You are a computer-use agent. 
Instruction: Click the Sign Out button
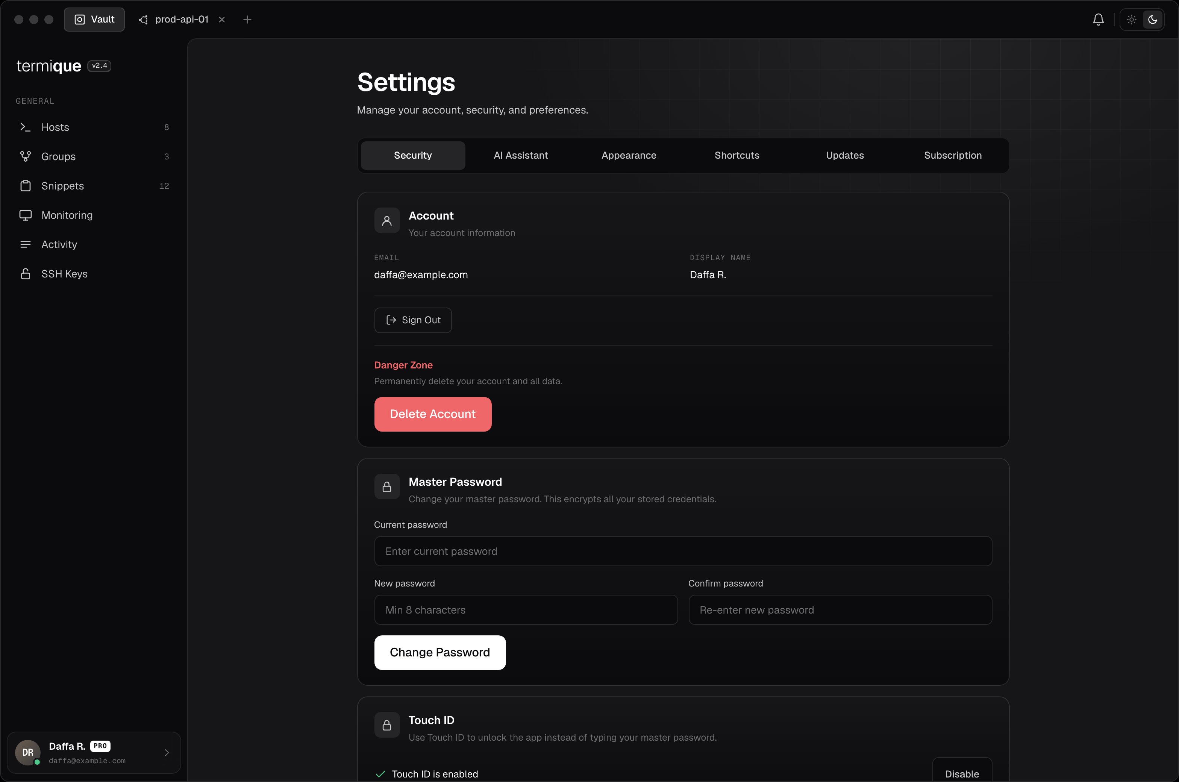click(413, 320)
